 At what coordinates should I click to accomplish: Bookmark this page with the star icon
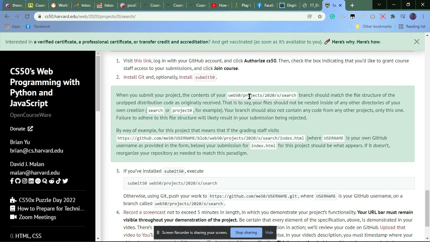pos(320,16)
